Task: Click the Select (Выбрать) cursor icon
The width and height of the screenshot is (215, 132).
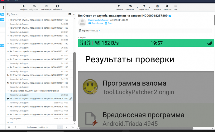Action: click(x=23, y=6)
